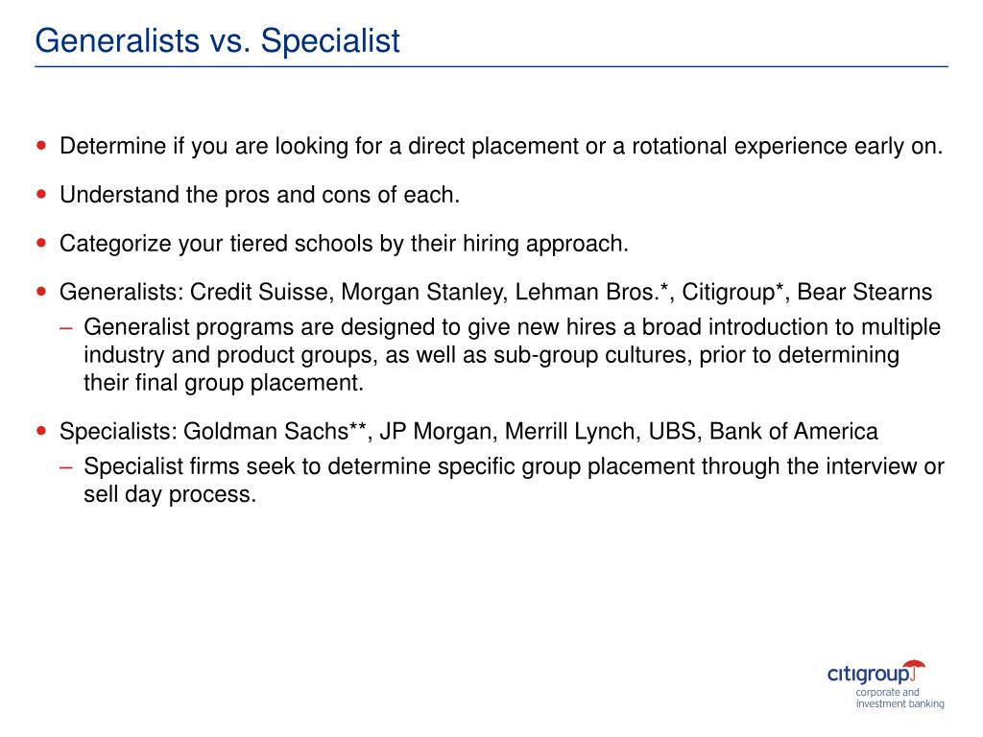Click the red dash before 'Specialist firms'
This screenshot has height=737, width=983.
click(66, 467)
